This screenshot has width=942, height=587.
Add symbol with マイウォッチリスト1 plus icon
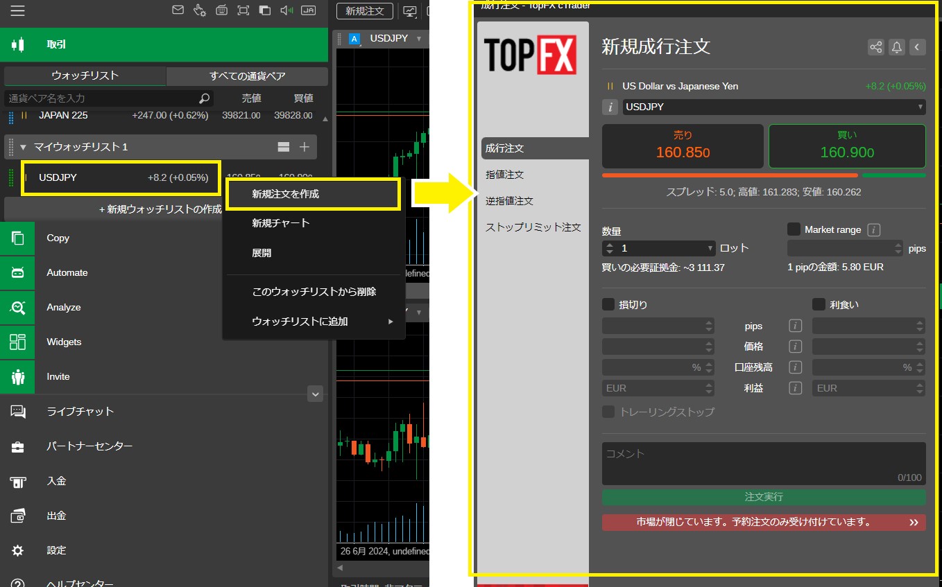click(304, 147)
